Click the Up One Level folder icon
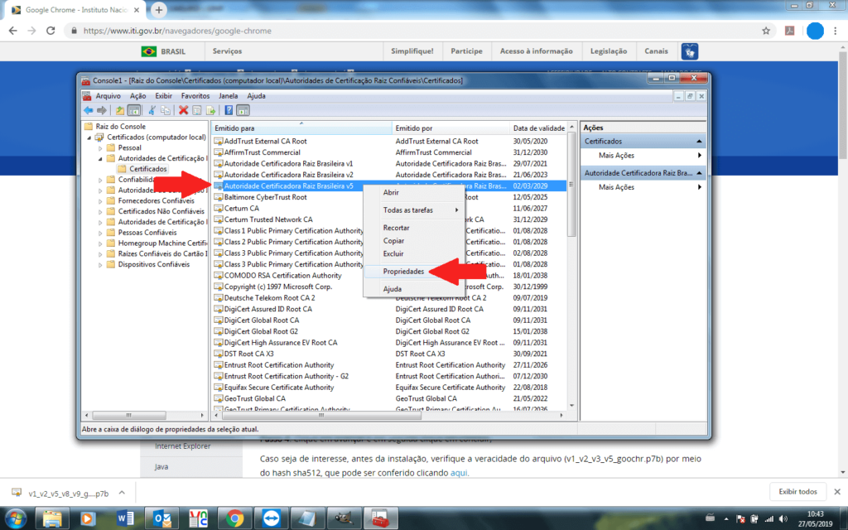The image size is (848, 530). point(120,110)
